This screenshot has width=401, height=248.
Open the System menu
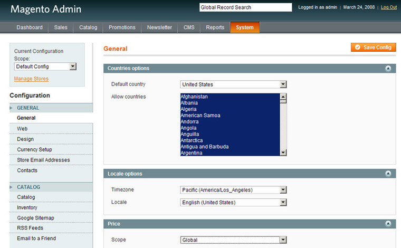tap(245, 27)
